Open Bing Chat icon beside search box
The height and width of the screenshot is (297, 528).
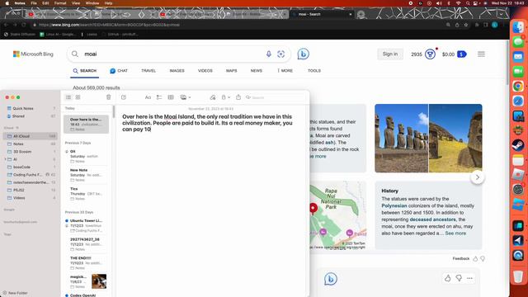point(303,54)
